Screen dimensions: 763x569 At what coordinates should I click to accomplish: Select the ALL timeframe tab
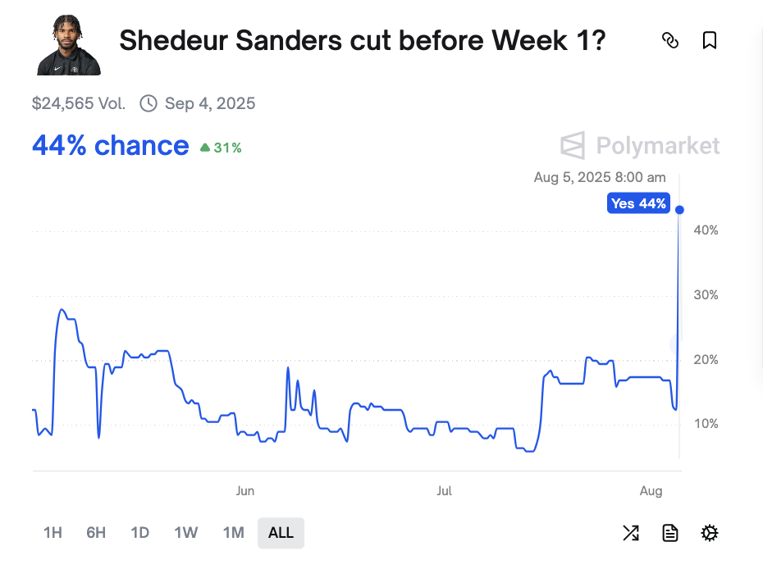281,533
